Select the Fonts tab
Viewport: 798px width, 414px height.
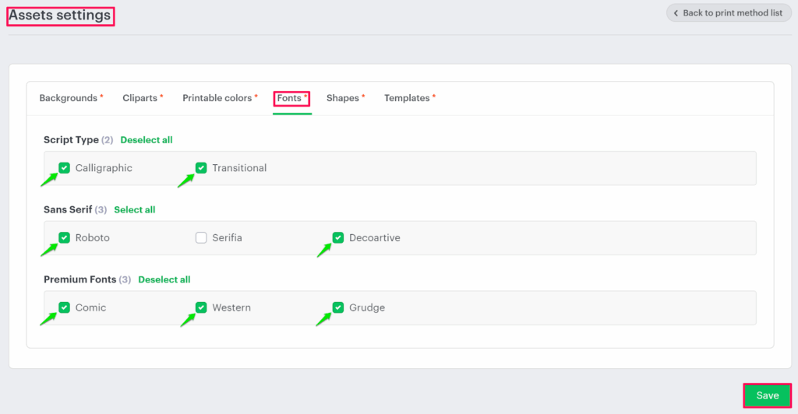(289, 98)
